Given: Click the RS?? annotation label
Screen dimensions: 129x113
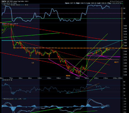Looking at the screenshot, I should (x=116, y=62).
